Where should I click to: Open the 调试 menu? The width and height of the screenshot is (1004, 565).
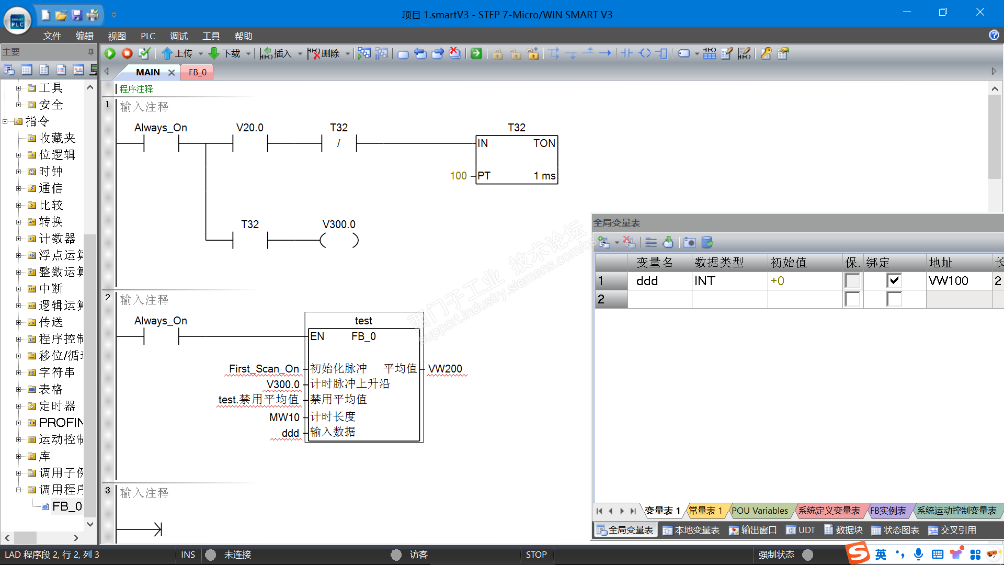point(178,36)
